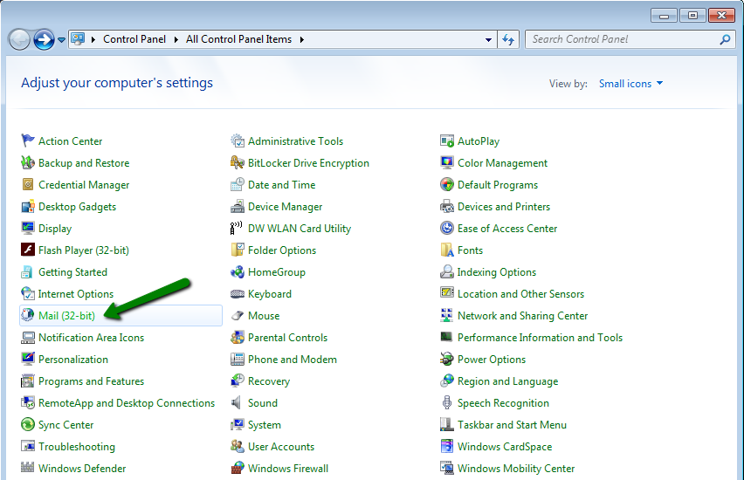This screenshot has height=480, width=744.
Task: Open the Mouse icon
Action: coord(238,315)
